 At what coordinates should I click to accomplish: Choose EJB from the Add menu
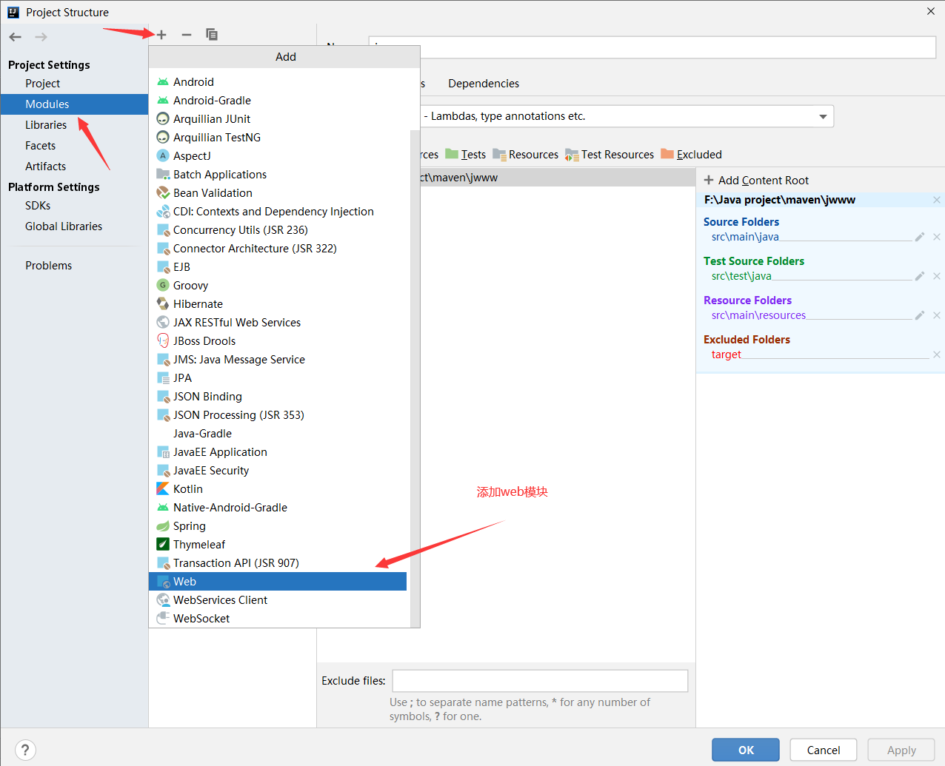(x=278, y=267)
